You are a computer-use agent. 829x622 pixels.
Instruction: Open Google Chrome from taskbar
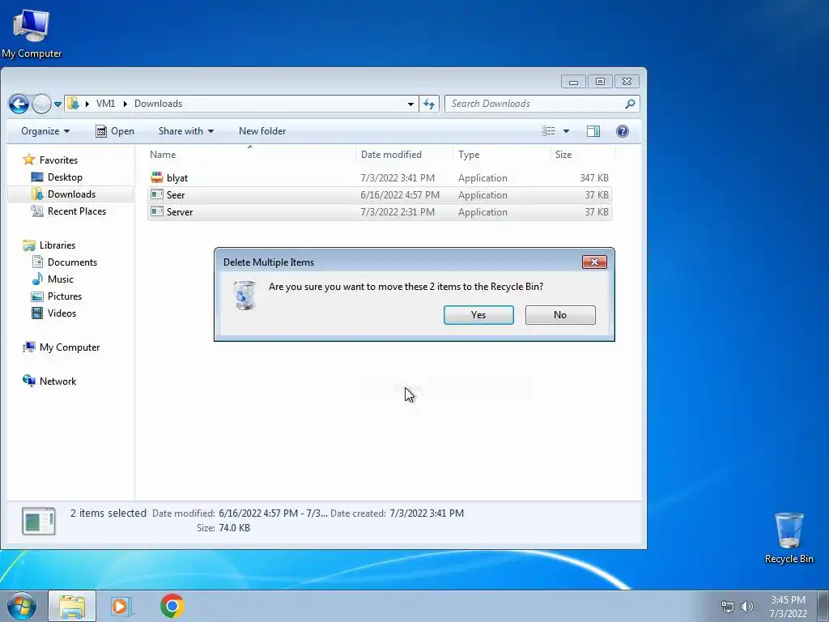(x=172, y=606)
